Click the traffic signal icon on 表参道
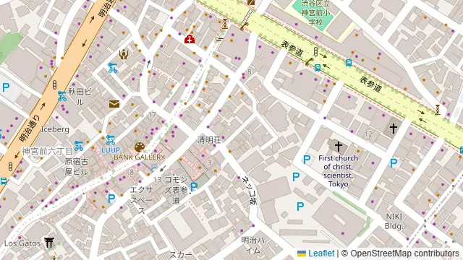Image resolution: width=463 pixels, height=260 pixels. click(315, 51)
